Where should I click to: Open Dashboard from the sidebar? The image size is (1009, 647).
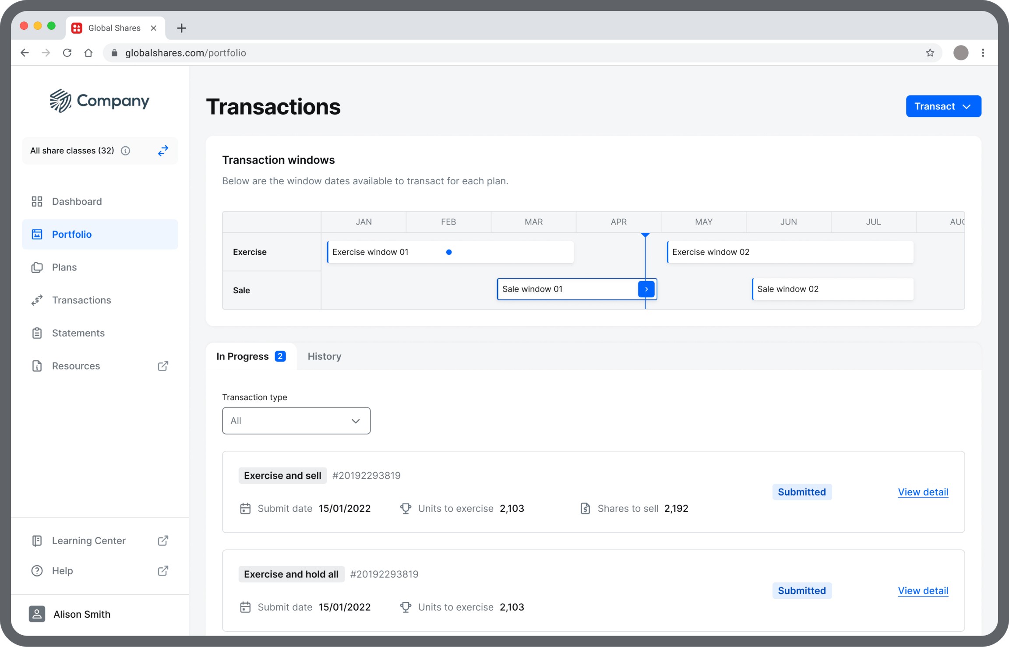[77, 201]
